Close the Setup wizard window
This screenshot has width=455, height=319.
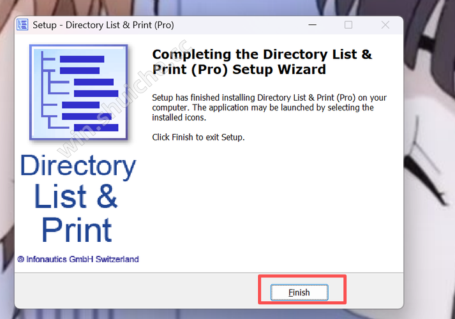(x=385, y=25)
